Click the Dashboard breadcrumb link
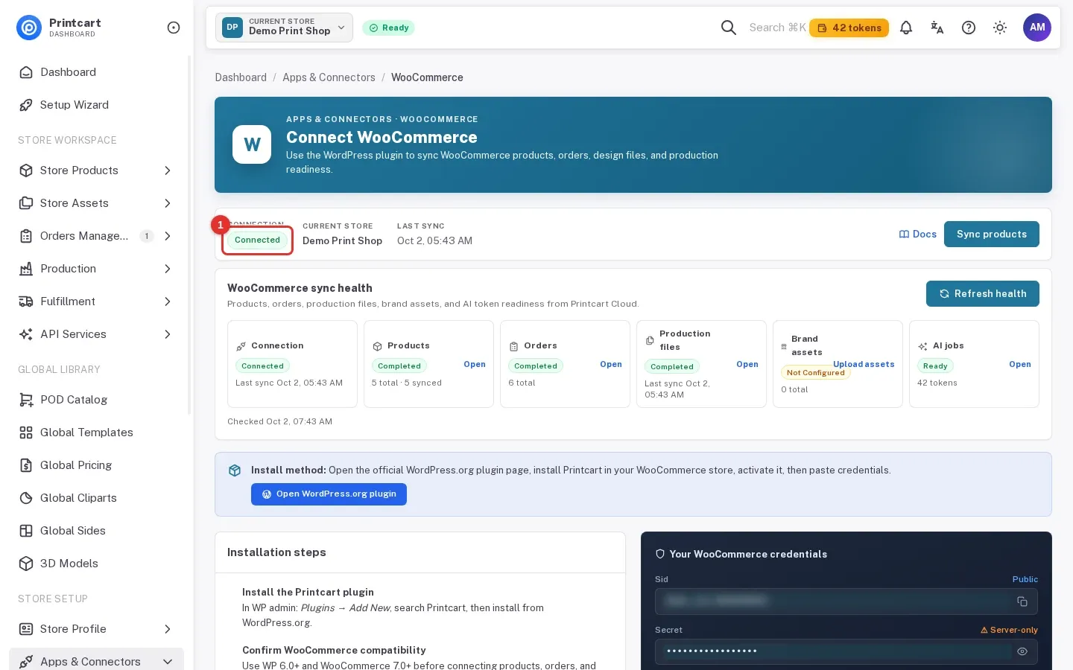The height and width of the screenshot is (670, 1073). coord(241,77)
